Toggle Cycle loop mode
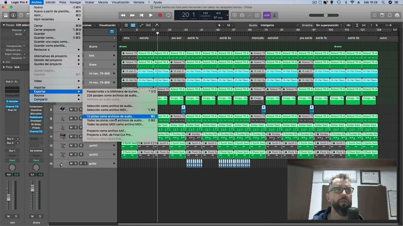This screenshot has width=403, height=226. click(x=169, y=15)
